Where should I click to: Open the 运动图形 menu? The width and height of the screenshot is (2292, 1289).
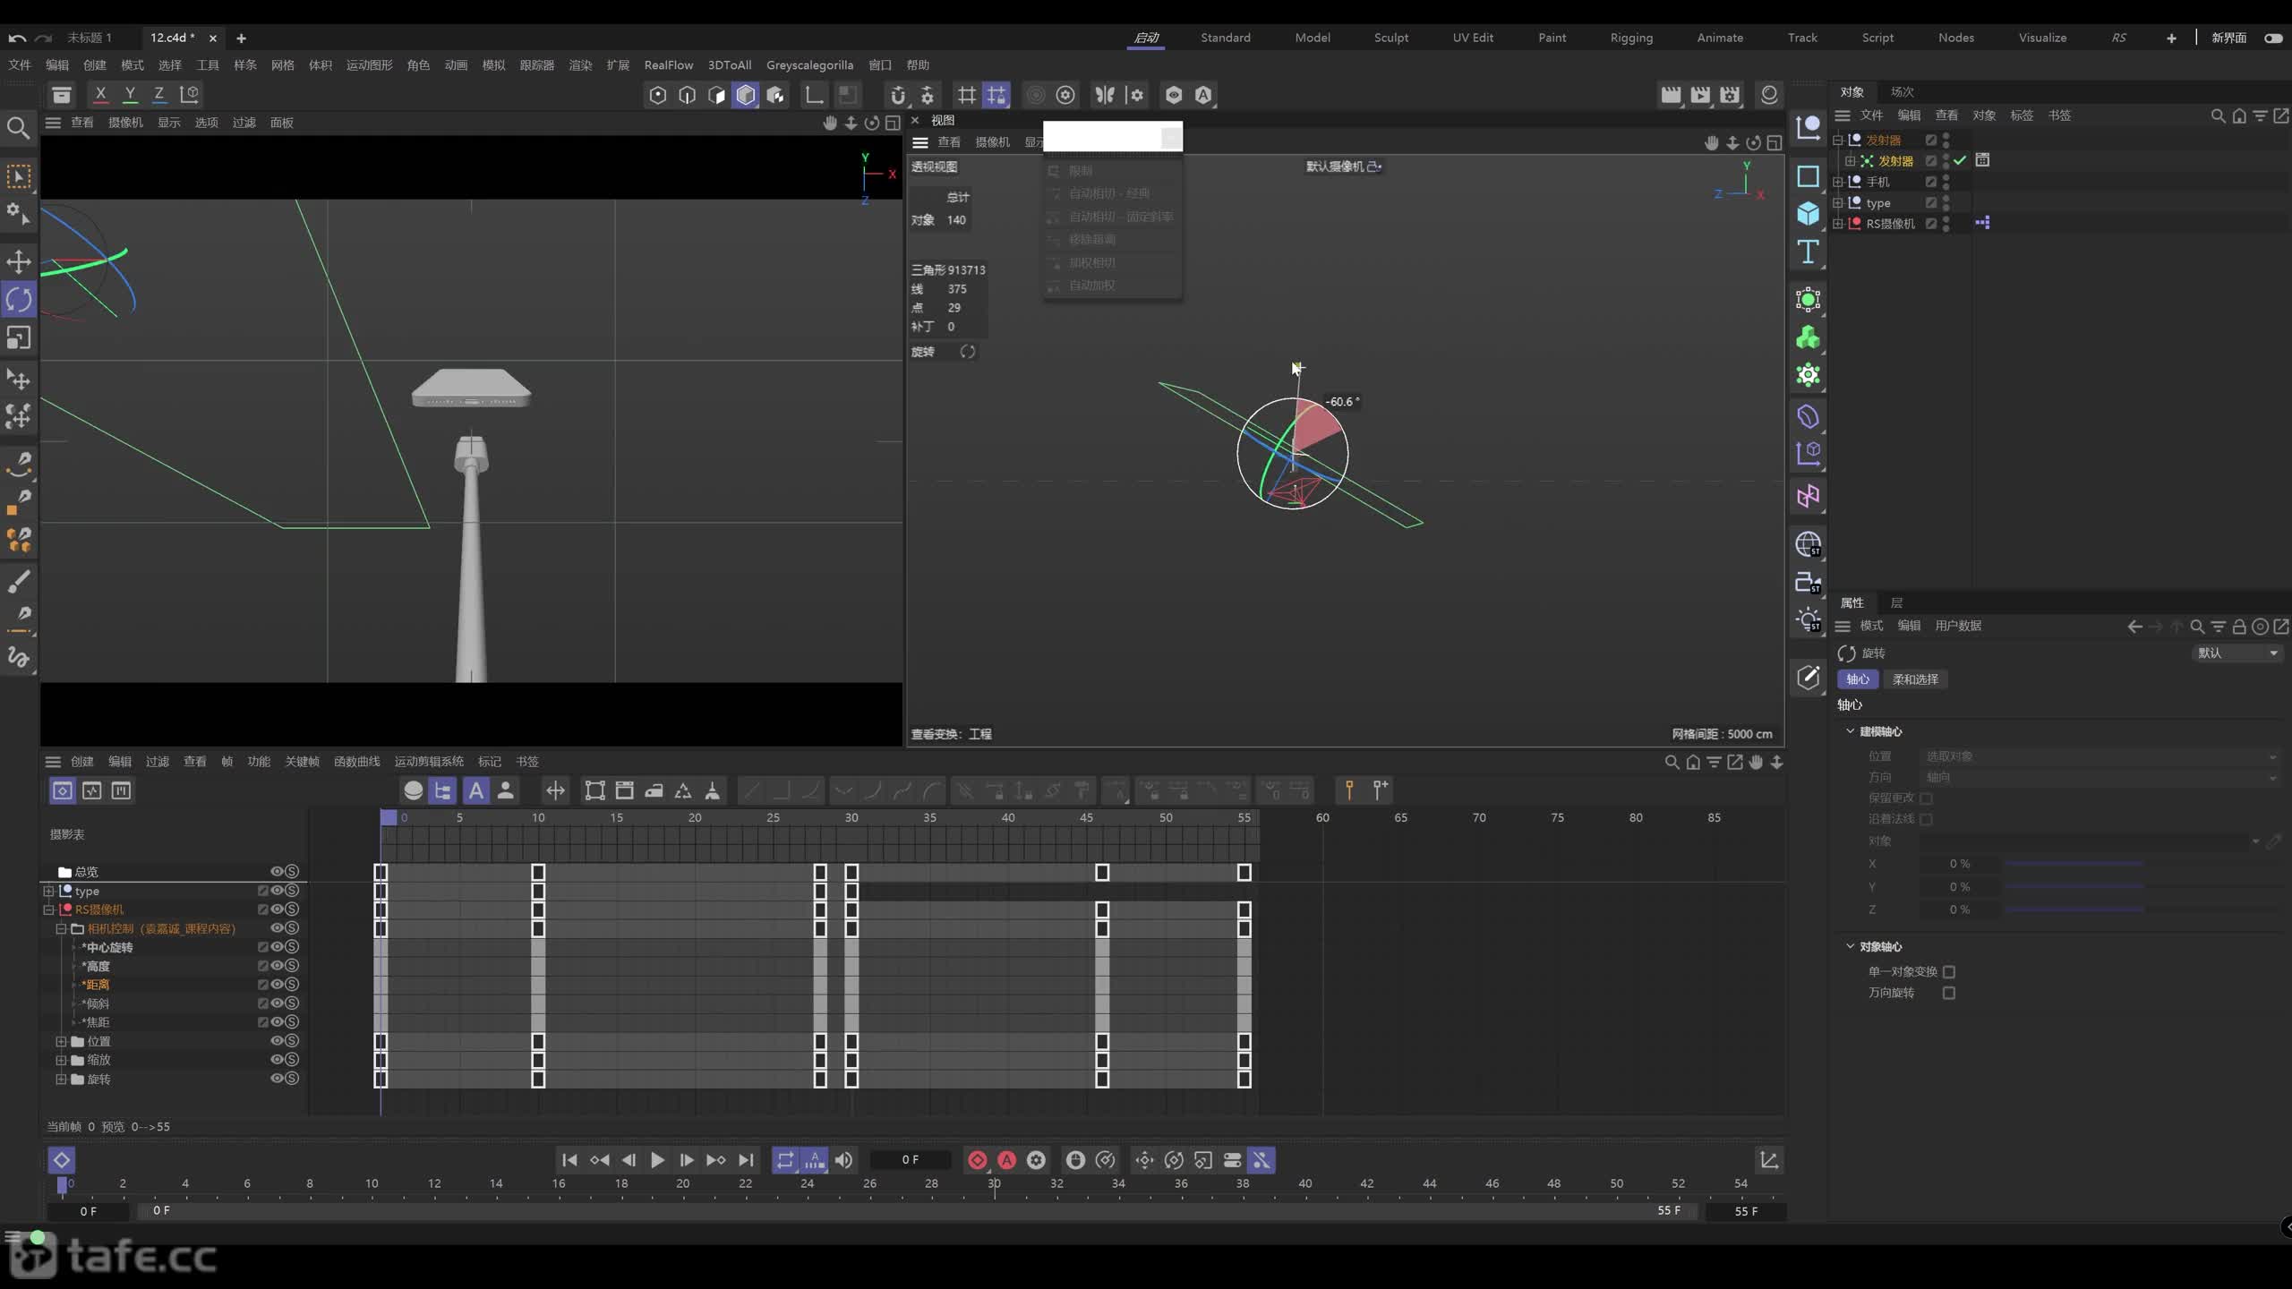point(369,64)
